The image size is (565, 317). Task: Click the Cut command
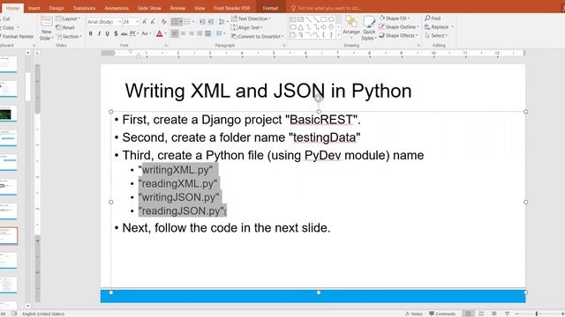[6, 18]
